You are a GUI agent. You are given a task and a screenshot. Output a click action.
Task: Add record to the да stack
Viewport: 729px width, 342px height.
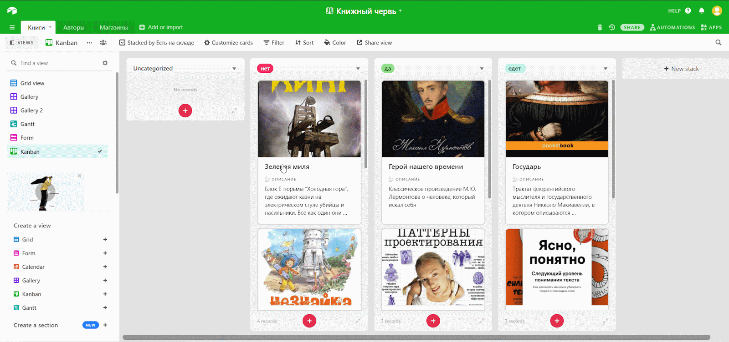coord(433,321)
